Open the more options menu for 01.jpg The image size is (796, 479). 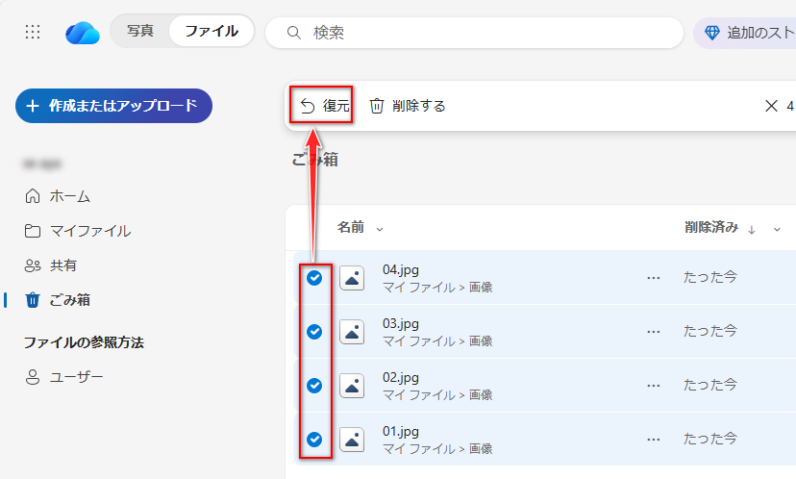(x=654, y=440)
